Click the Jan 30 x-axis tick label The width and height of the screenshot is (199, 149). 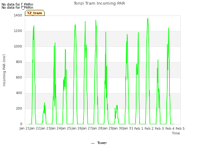click(118, 129)
